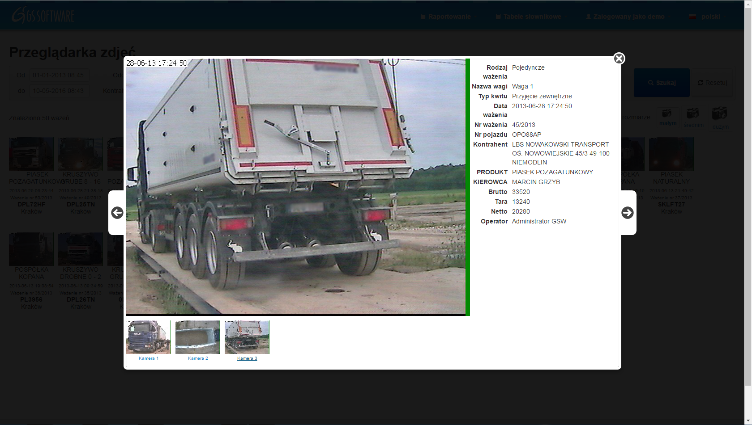Click the Polish flag language icon
Screen dimensions: 752x425
(x=692, y=17)
